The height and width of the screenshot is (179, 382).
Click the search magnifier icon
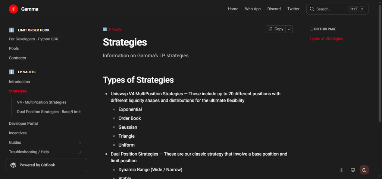311,9
